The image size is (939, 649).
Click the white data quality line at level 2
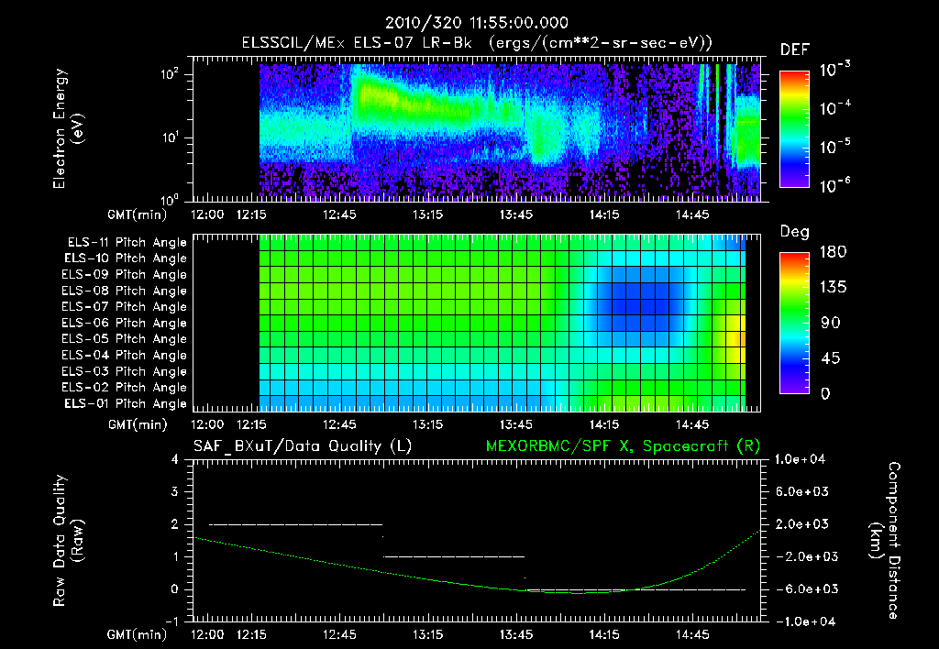(295, 524)
